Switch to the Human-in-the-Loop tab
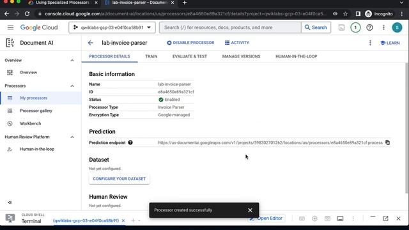409x230 pixels. [297, 57]
